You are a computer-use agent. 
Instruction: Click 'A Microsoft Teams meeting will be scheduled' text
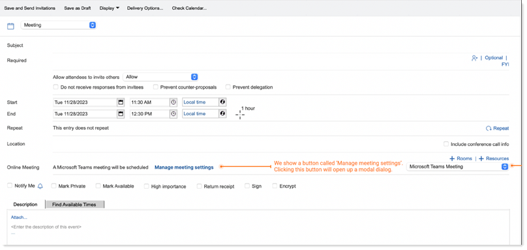100,167
